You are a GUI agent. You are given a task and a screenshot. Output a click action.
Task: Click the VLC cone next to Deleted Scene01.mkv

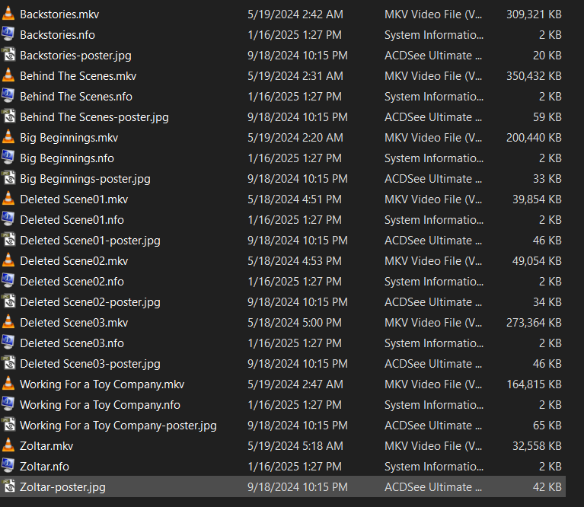point(8,199)
